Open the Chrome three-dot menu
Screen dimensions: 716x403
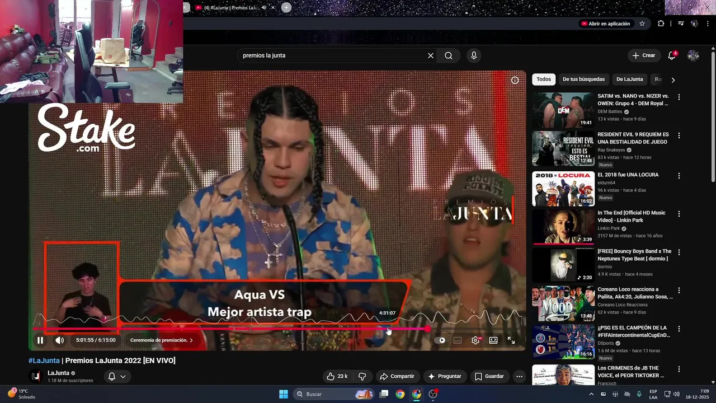pos(708,24)
